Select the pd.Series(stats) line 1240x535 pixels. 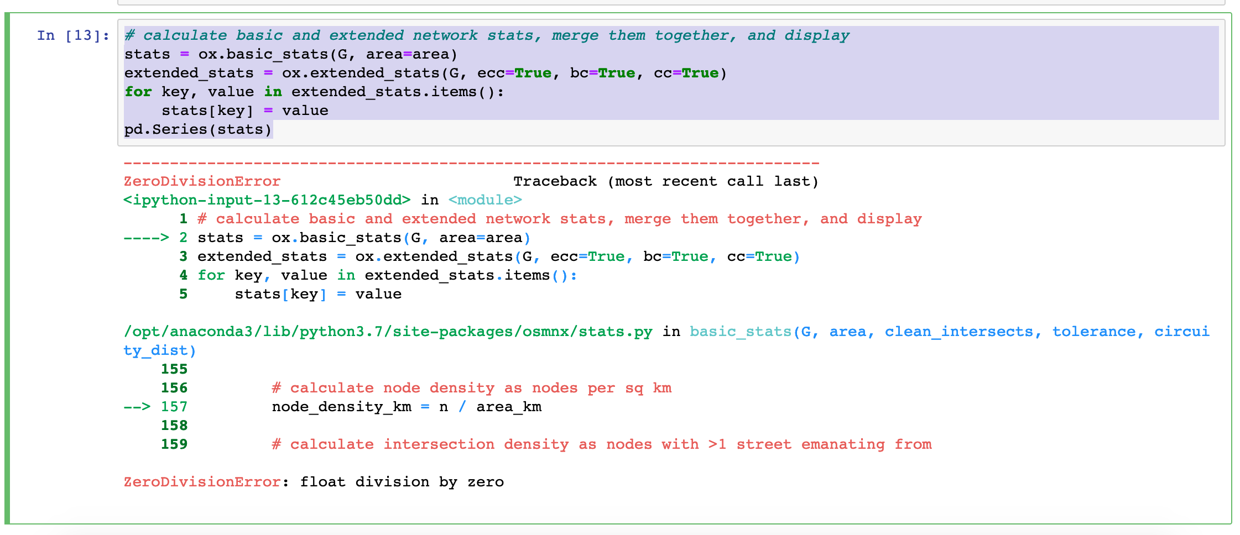pyautogui.click(x=197, y=128)
